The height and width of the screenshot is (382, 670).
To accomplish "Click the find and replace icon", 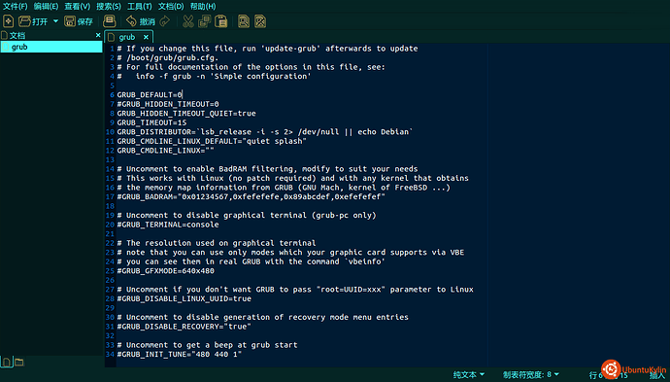I will [260, 21].
